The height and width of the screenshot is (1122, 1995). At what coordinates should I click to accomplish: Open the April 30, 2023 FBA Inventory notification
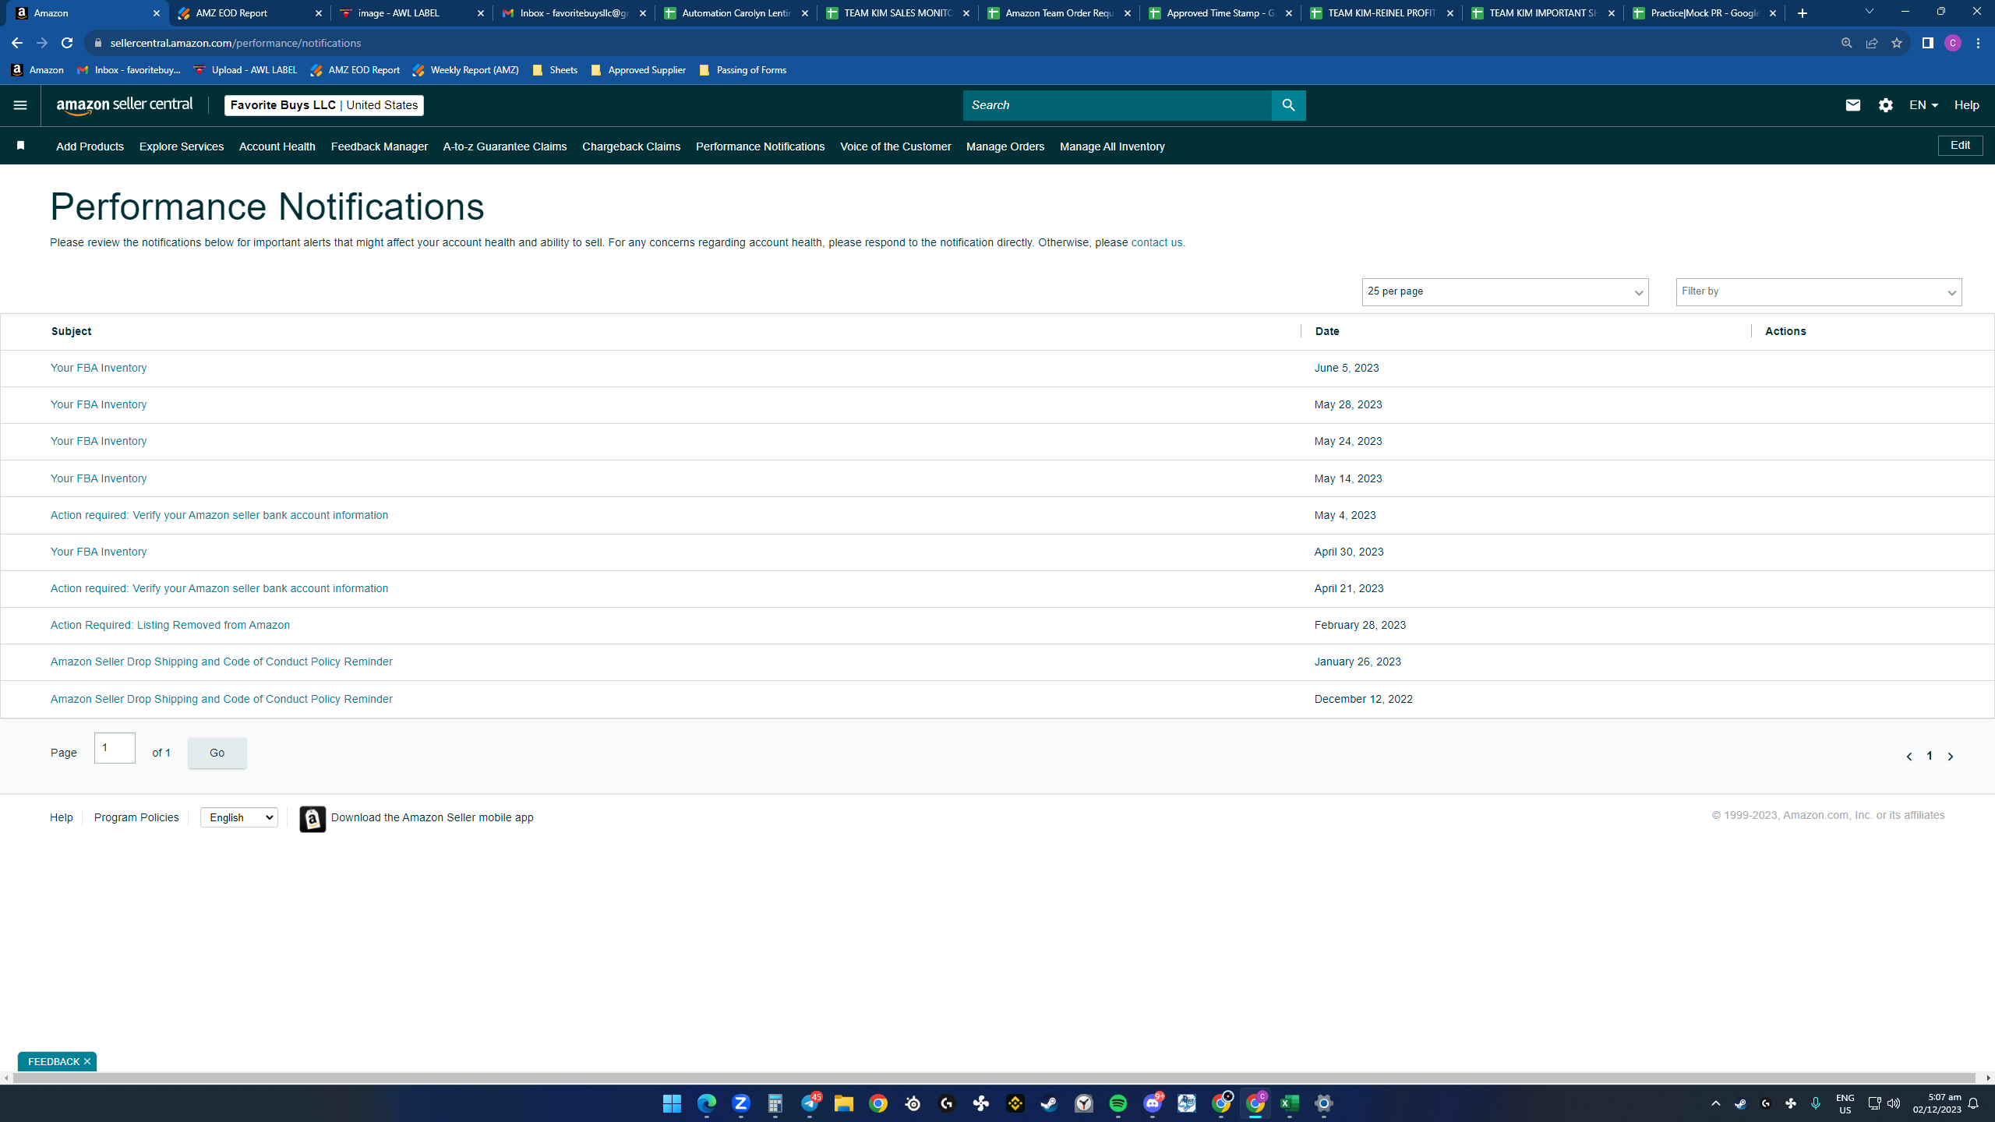[98, 552]
